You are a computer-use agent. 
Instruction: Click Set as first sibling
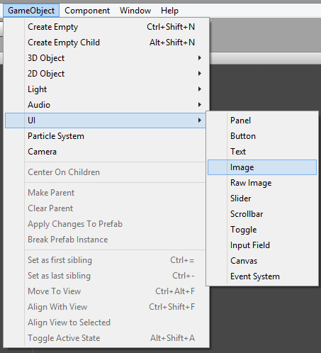[106, 260]
